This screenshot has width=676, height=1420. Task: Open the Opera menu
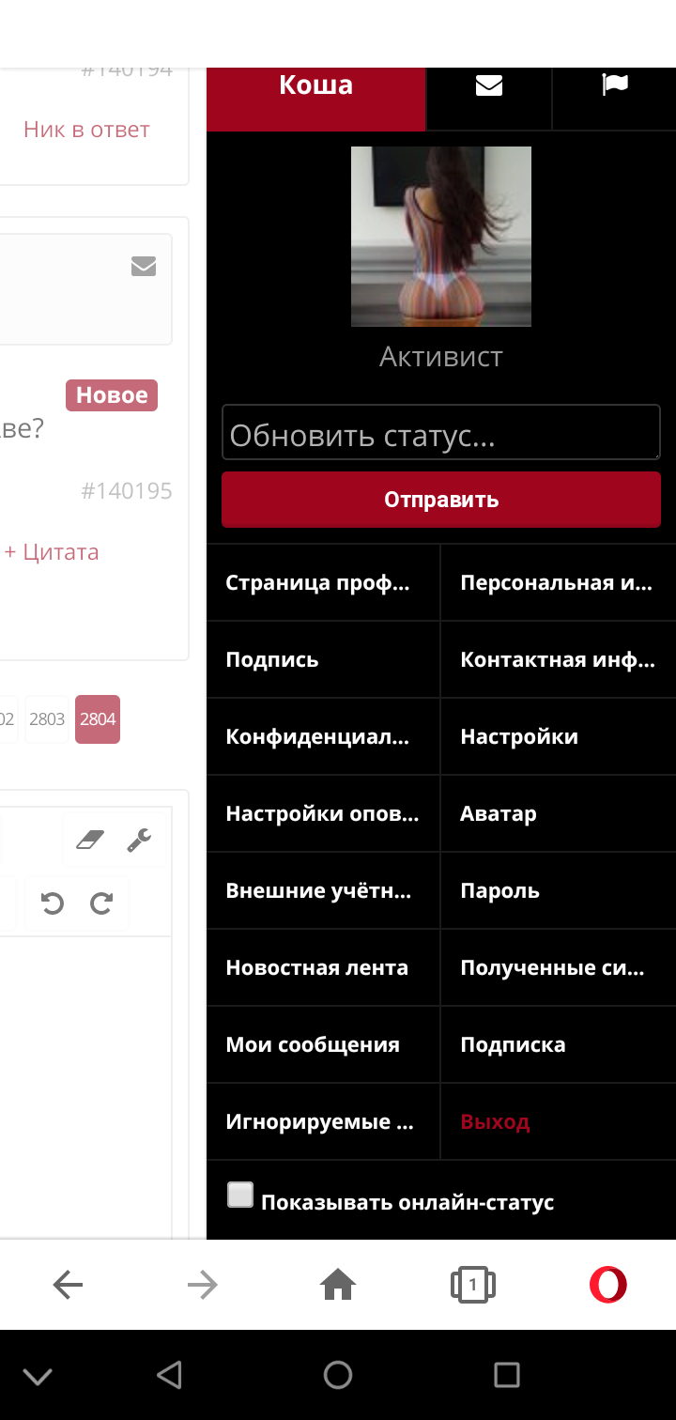(x=608, y=1284)
